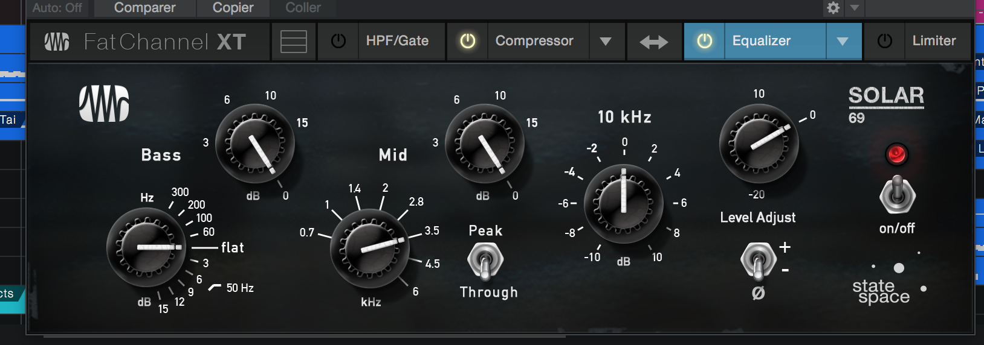Click the 'Bass' label
This screenshot has height=345, width=984.
(161, 155)
